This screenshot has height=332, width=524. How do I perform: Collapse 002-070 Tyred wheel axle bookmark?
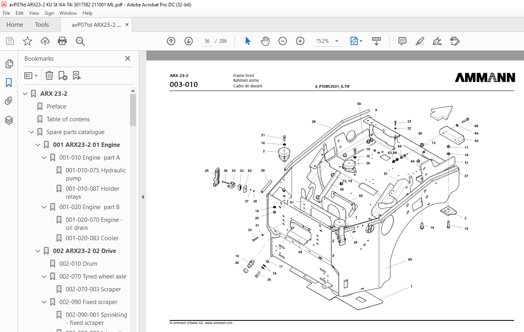click(44, 277)
